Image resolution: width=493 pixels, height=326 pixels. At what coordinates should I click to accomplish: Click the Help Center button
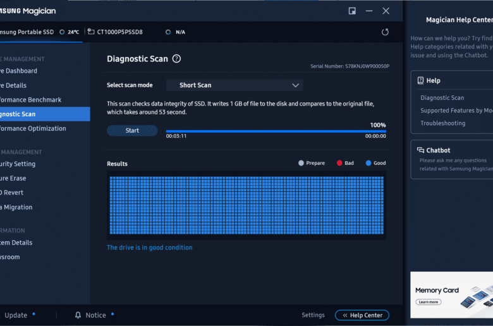point(362,315)
